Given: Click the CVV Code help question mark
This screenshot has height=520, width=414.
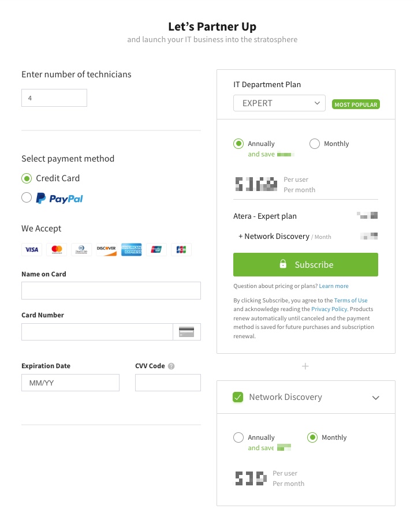Looking at the screenshot, I should tap(171, 366).
